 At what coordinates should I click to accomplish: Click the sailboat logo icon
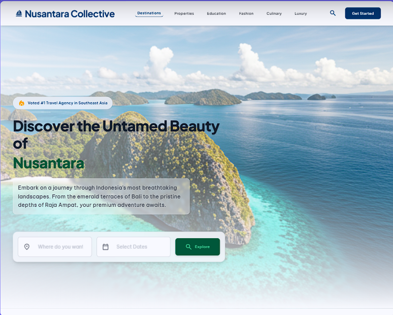pos(19,13)
